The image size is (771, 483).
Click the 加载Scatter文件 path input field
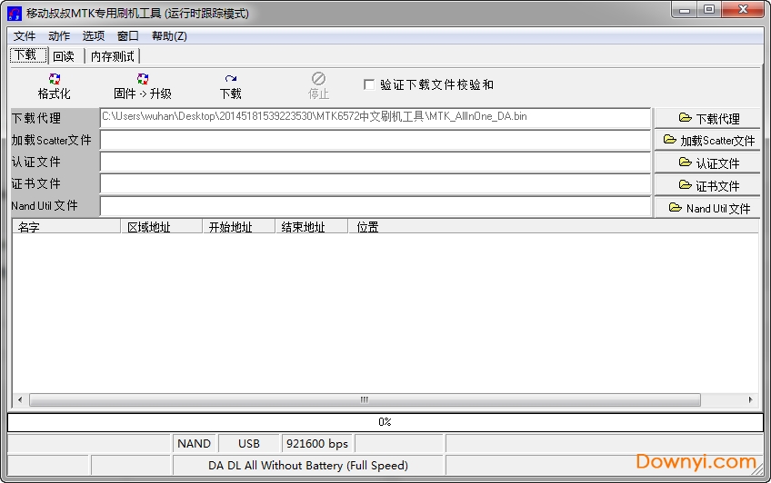click(375, 140)
